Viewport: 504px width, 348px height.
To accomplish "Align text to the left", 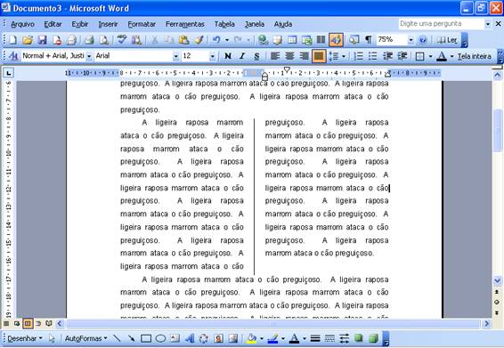I will (274, 56).
